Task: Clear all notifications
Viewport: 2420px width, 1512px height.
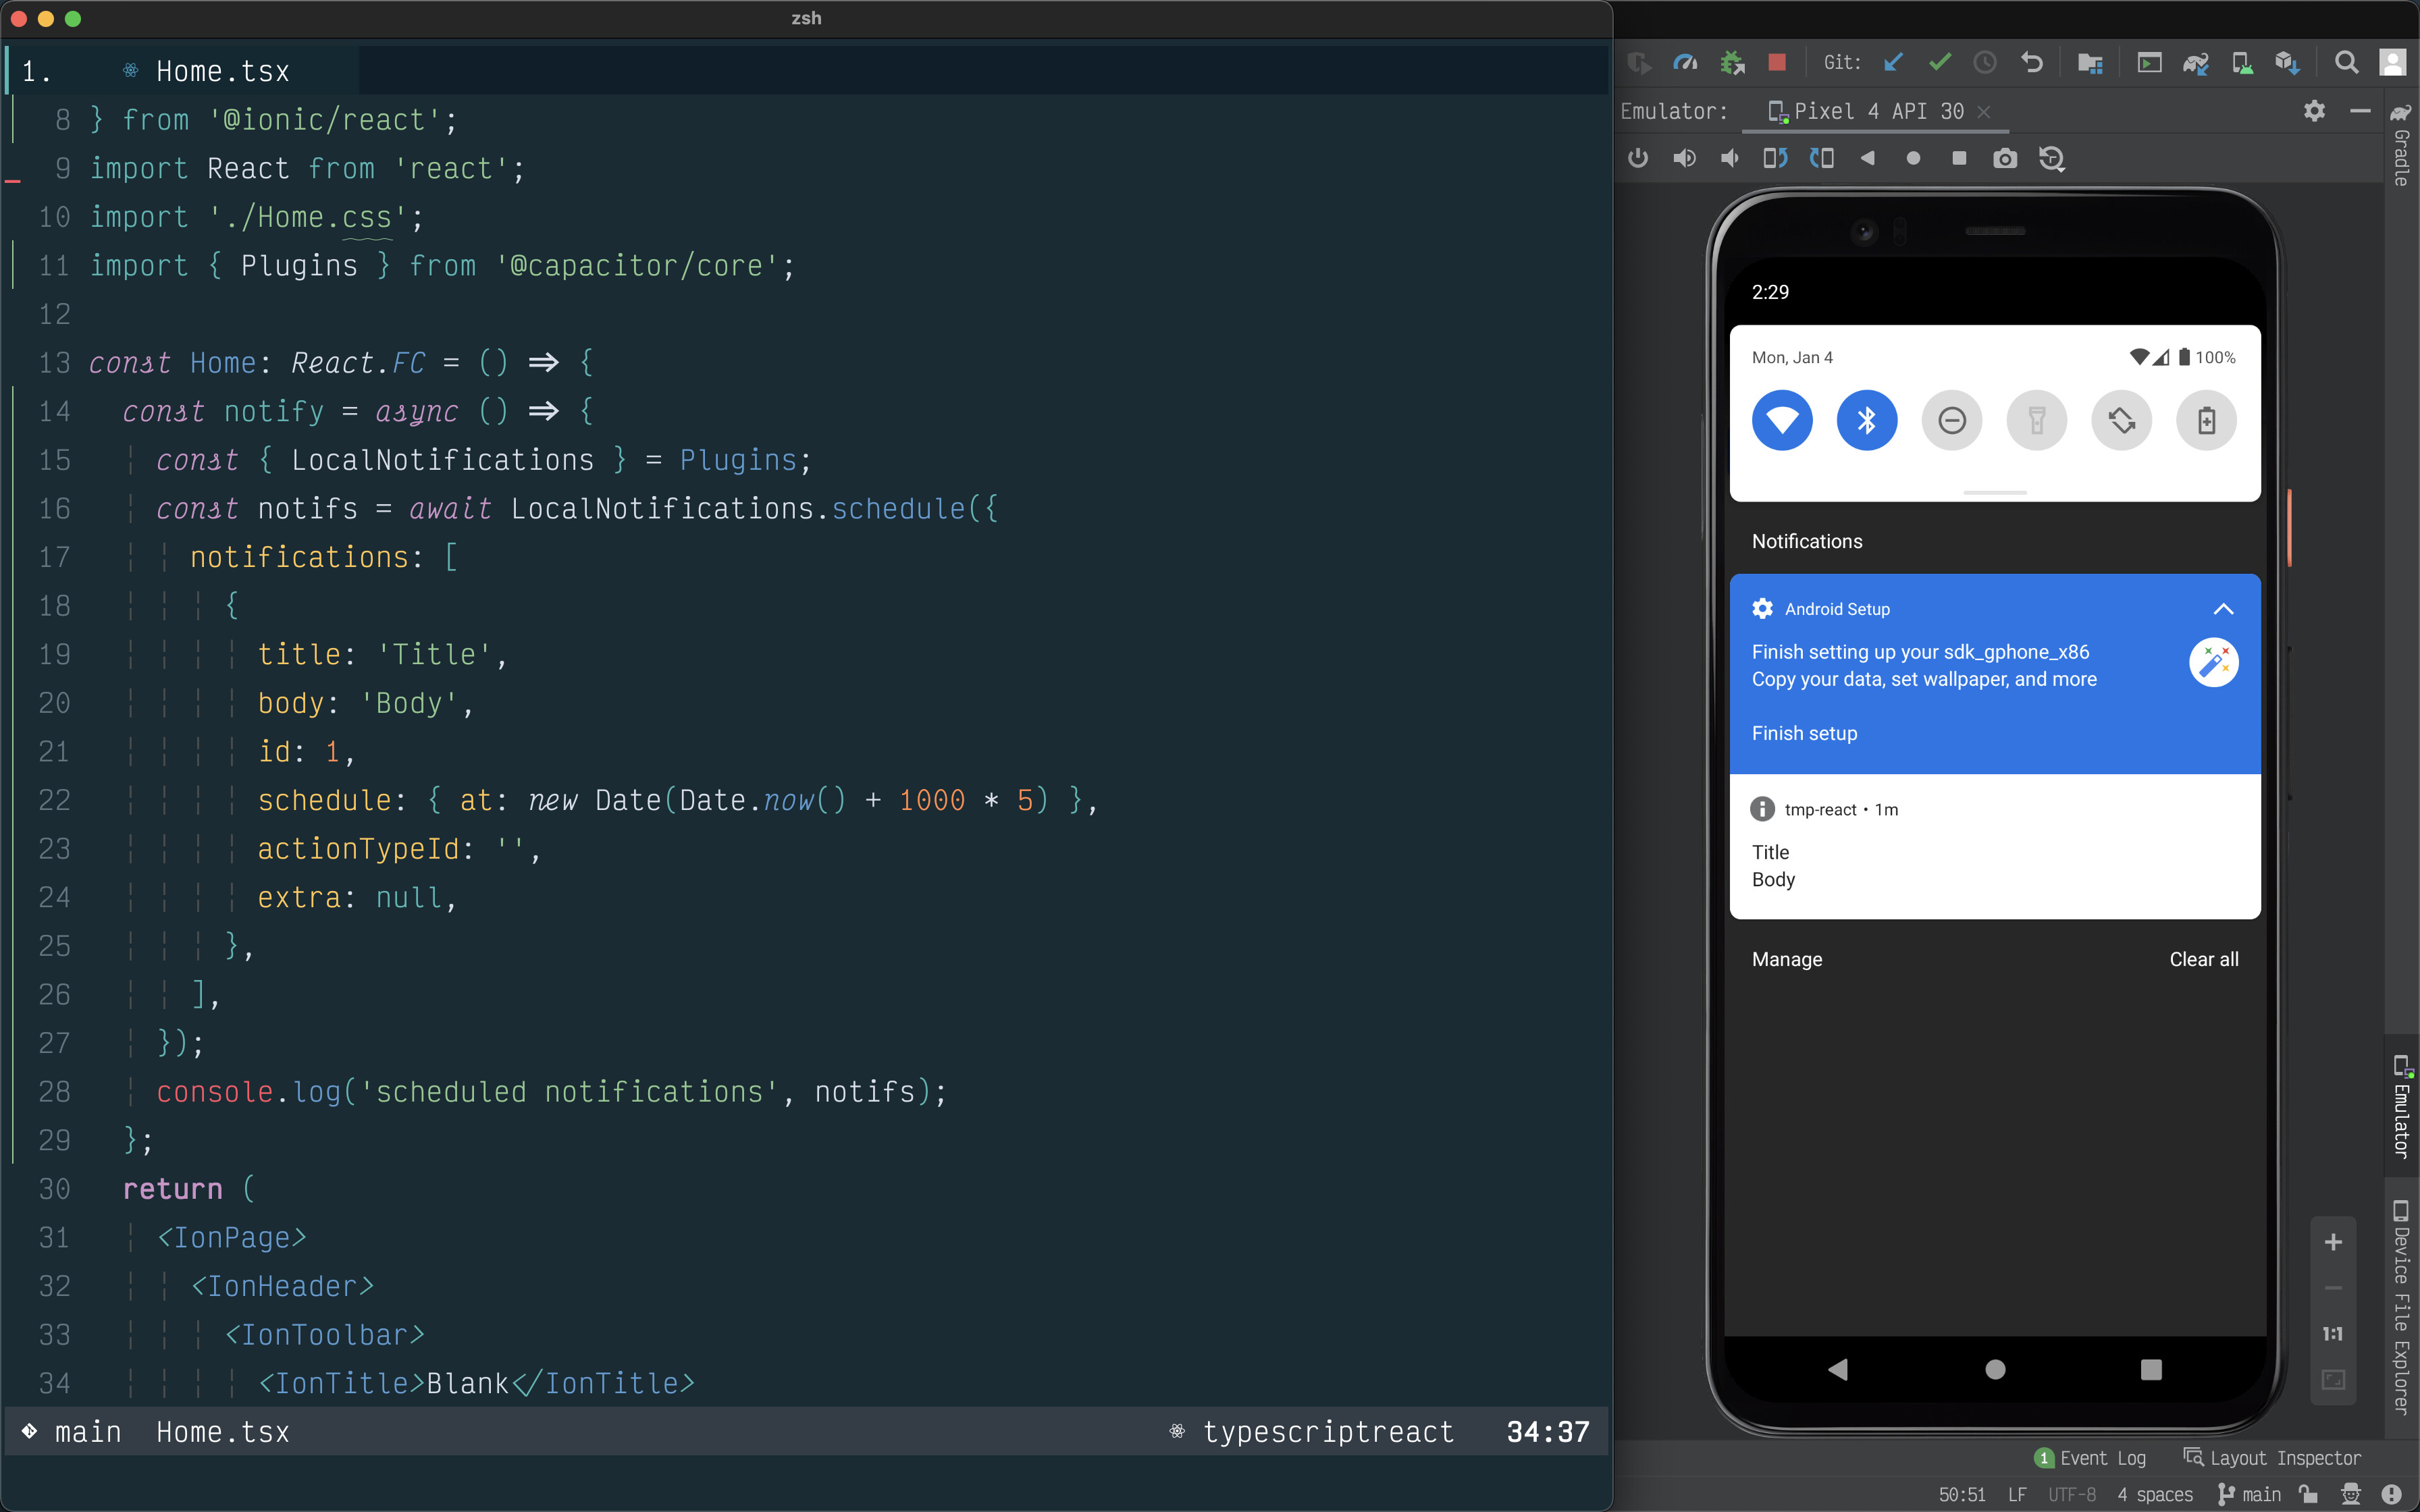Action: (x=2203, y=959)
